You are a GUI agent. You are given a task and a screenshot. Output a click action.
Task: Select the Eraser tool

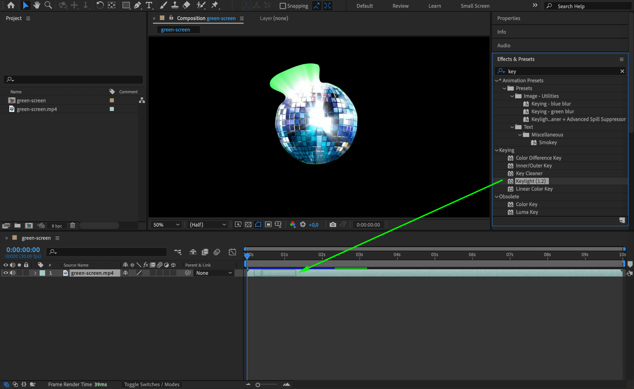(x=186, y=5)
